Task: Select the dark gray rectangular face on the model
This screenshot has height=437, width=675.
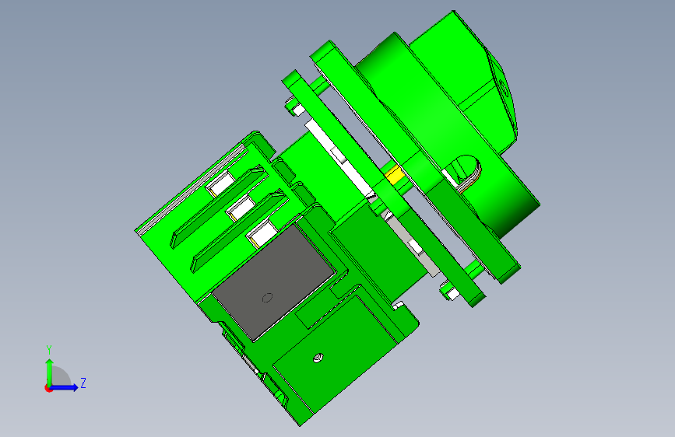Action: 274,281
